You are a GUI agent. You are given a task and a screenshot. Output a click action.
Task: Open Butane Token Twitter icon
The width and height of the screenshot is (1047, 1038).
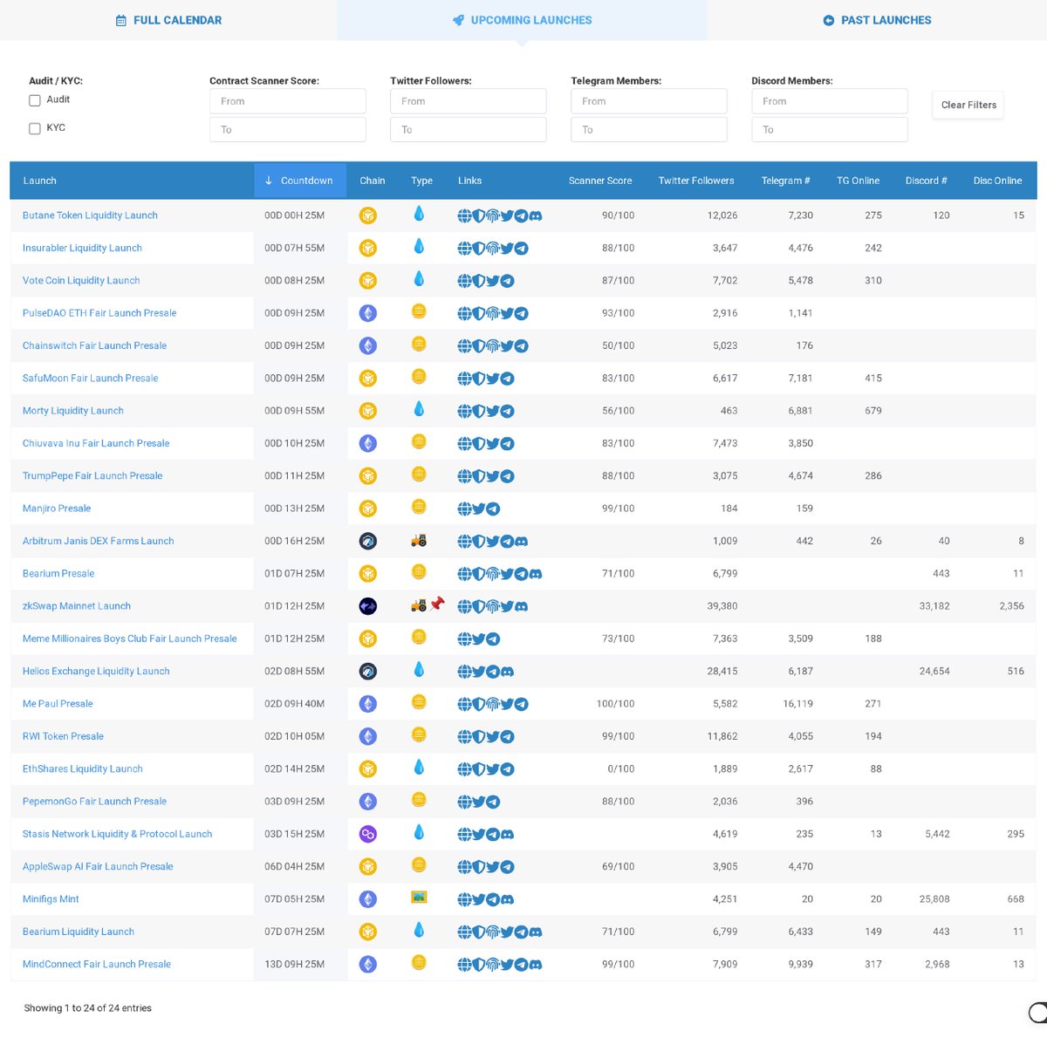[x=507, y=215]
